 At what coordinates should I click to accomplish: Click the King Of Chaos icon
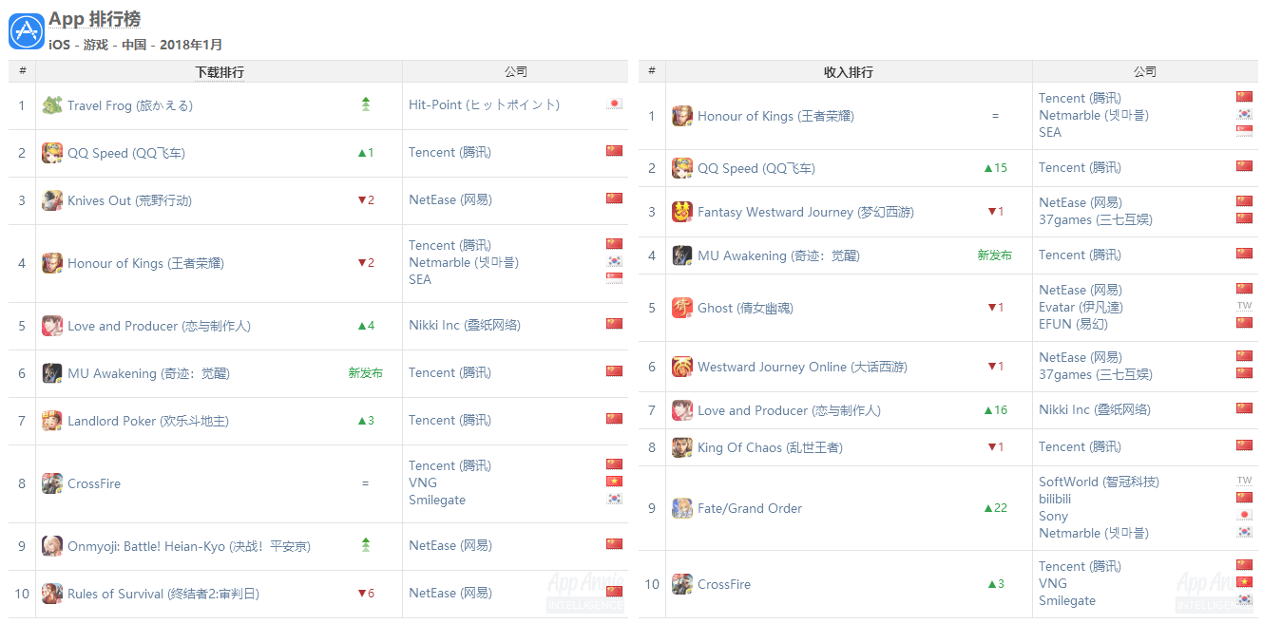coord(682,447)
